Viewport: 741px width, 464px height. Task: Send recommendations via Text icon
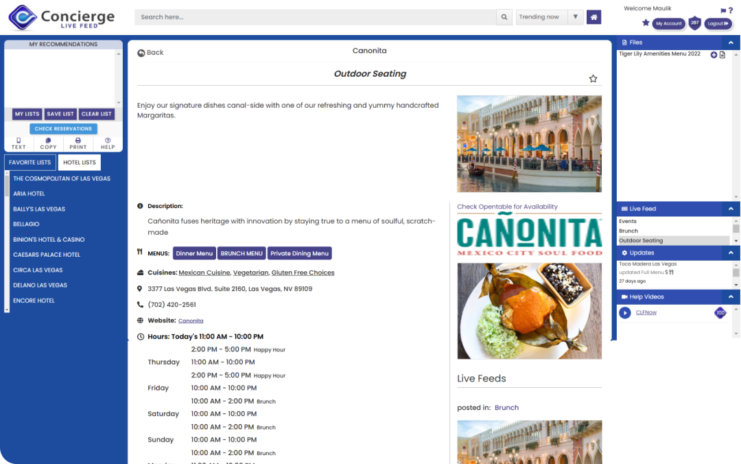(19, 143)
